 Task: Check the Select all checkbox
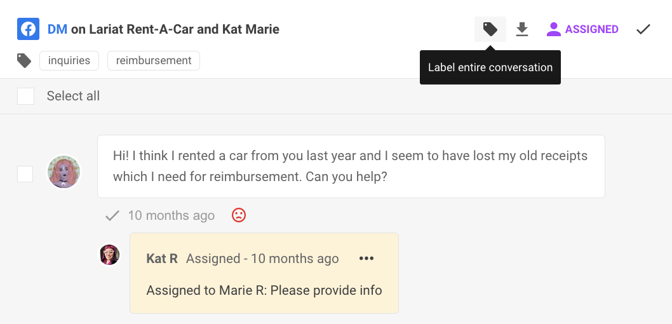pyautogui.click(x=25, y=96)
